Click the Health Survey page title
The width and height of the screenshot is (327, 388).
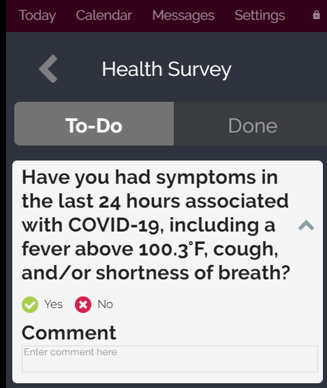tap(167, 69)
